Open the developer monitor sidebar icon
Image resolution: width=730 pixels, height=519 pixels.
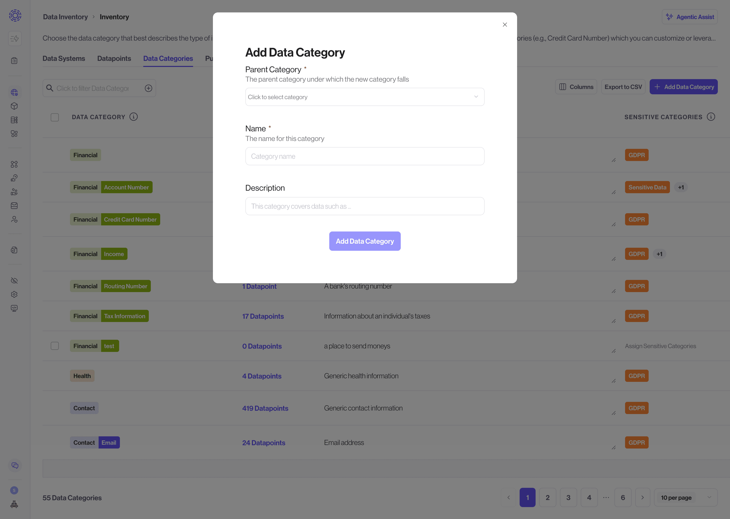(x=14, y=308)
